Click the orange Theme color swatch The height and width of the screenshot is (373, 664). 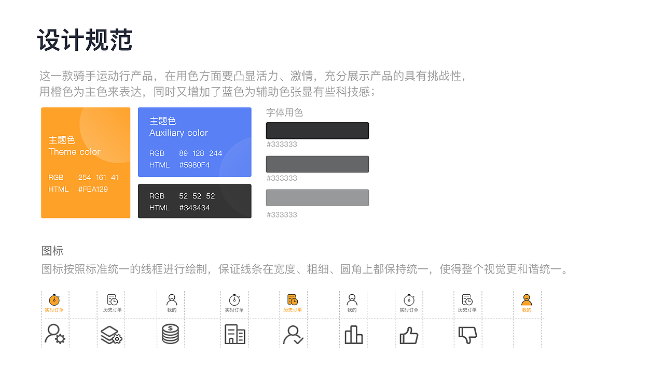[86, 162]
